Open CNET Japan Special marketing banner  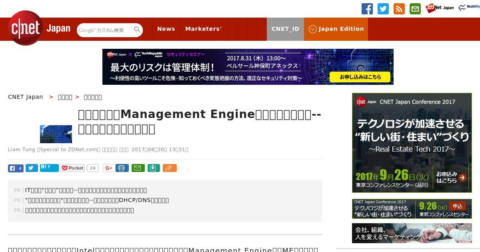pos(412,233)
